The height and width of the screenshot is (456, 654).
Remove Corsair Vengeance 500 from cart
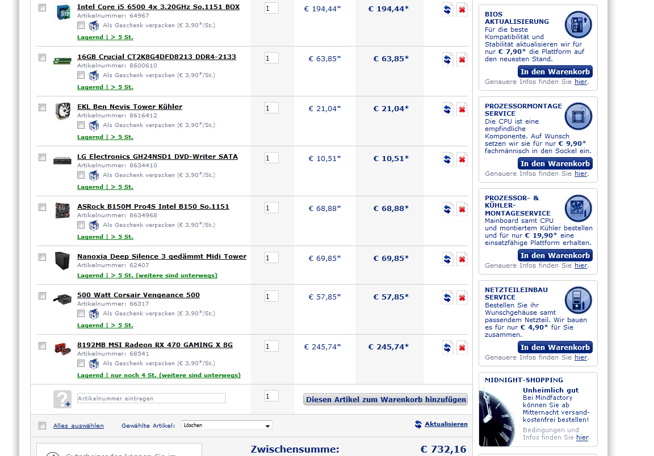coord(462,298)
